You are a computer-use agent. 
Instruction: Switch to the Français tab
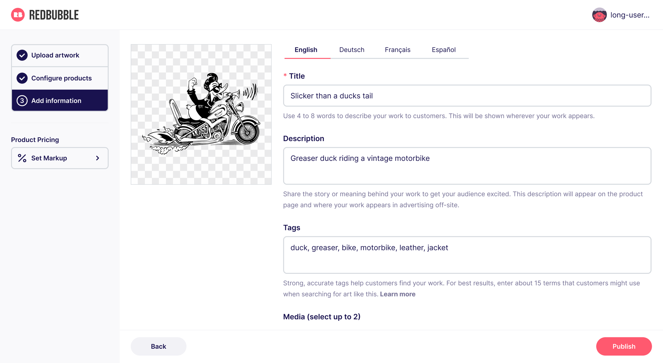click(x=397, y=50)
